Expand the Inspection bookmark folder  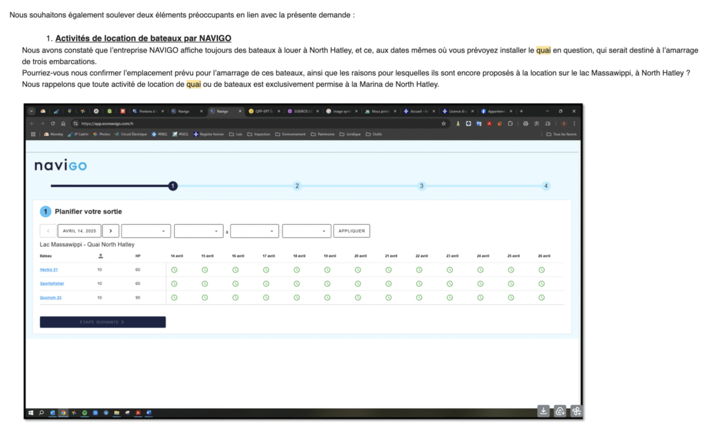(x=259, y=135)
